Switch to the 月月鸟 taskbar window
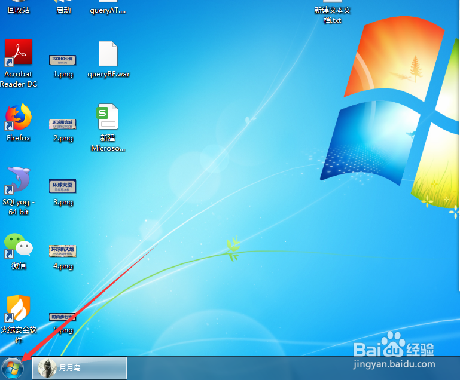The width and height of the screenshot is (460, 380). coord(80,368)
